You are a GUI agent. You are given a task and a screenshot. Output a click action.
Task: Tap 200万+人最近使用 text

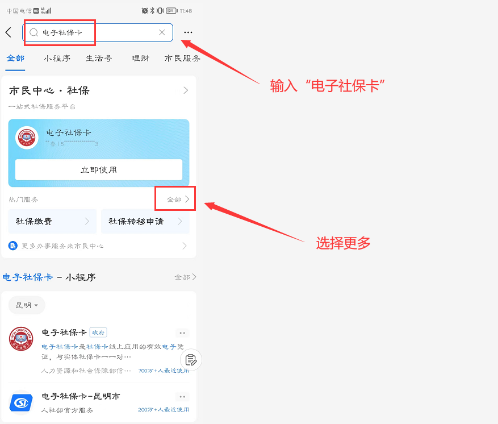pyautogui.click(x=164, y=409)
